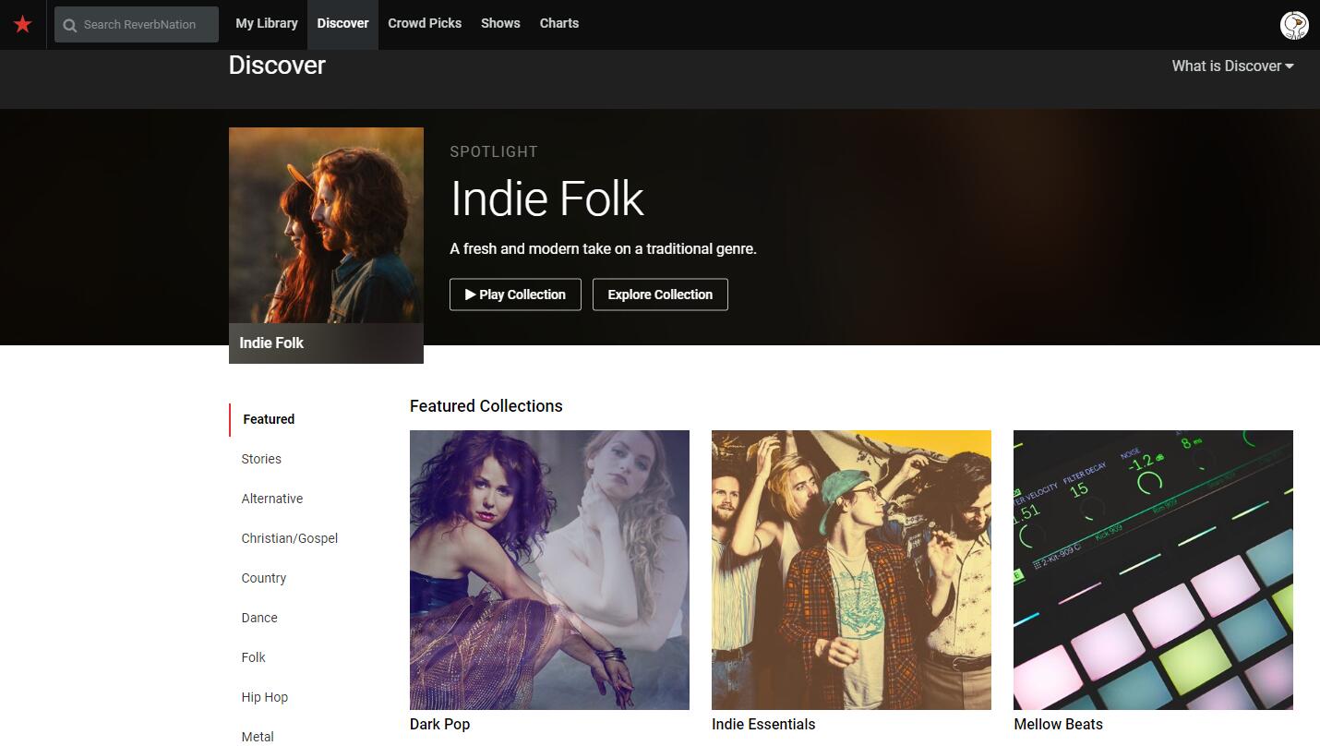
Task: Browse Country genre collections
Action: click(264, 577)
